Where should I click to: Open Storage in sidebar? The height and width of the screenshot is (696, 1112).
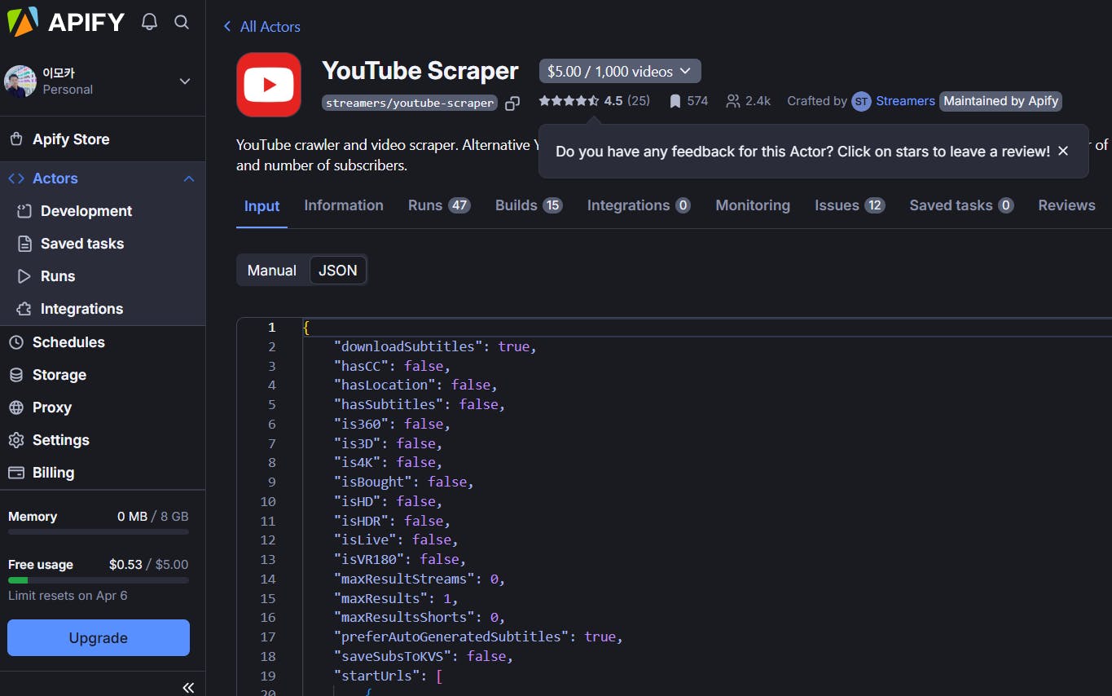[x=59, y=375]
